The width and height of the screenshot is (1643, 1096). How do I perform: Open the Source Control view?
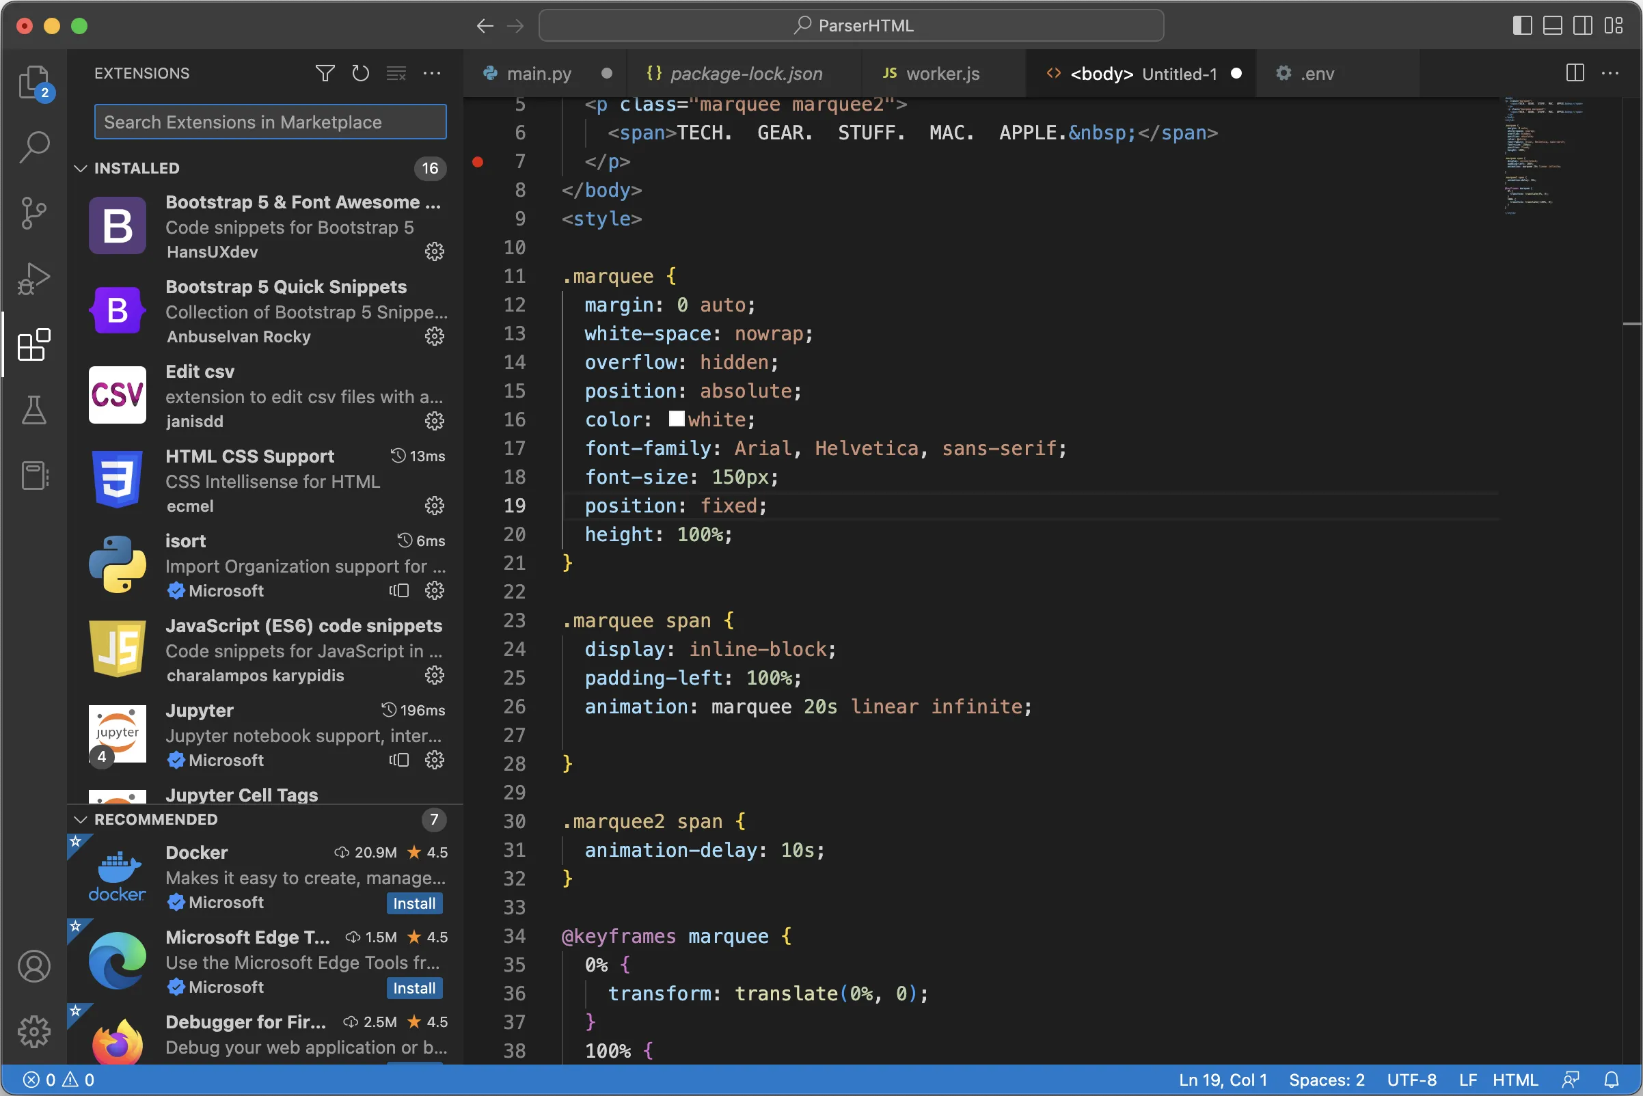pyautogui.click(x=33, y=213)
